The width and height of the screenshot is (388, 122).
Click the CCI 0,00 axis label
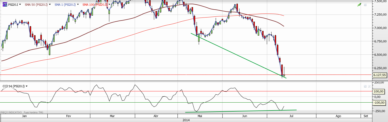[378, 97]
